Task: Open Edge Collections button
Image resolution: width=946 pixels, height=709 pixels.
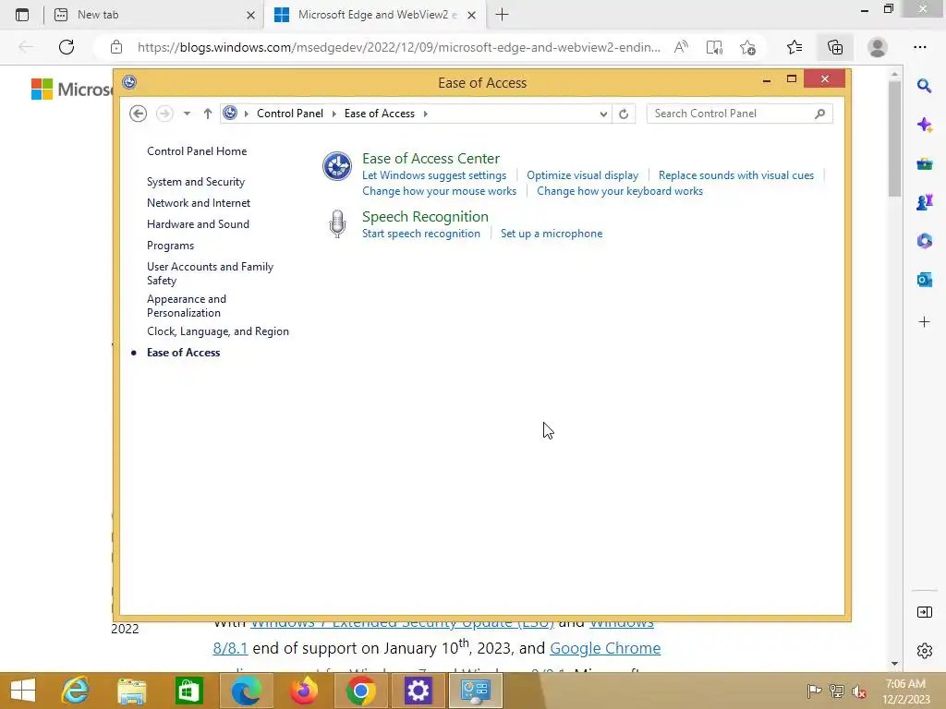Action: [835, 47]
